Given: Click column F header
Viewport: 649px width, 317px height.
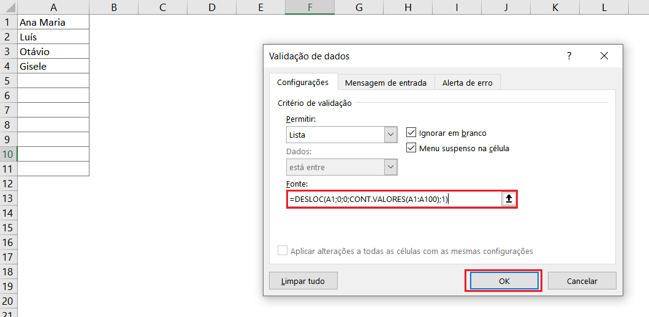Looking at the screenshot, I should click(309, 7).
